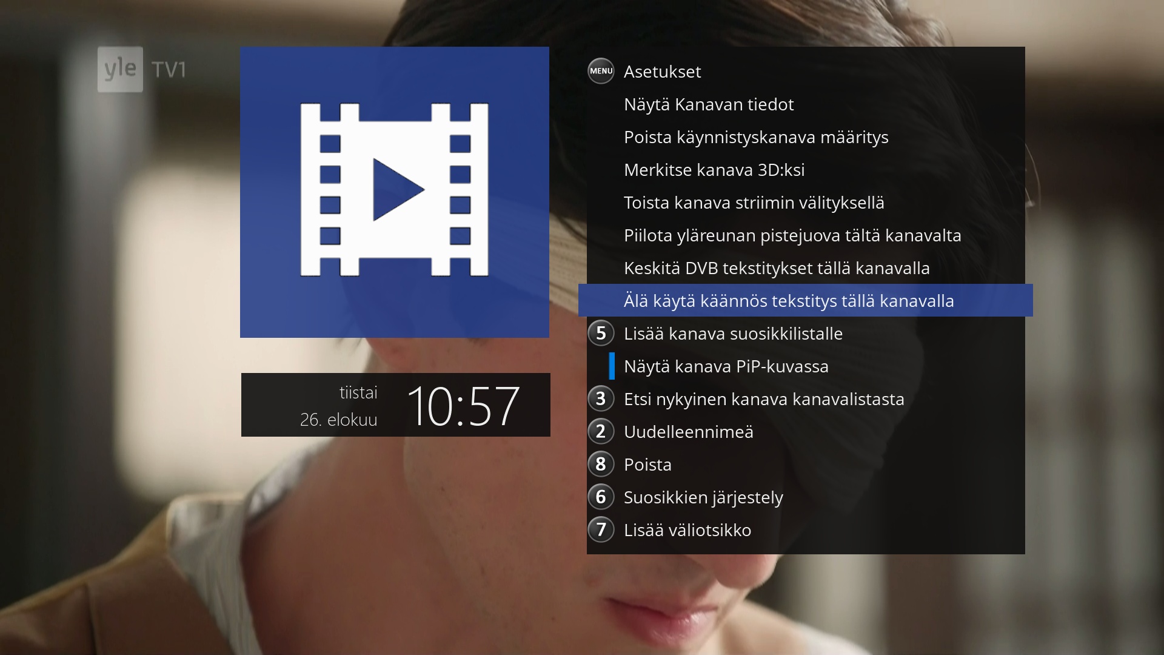This screenshot has height=655, width=1164.
Task: Click the Yle TV1 channel logo
Action: 142,69
